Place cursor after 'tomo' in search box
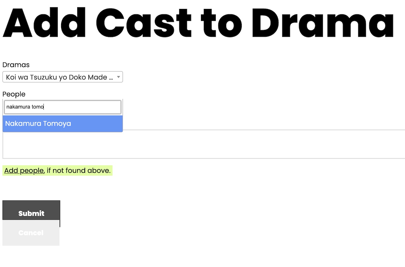This screenshot has height=267, width=405. 44,107
